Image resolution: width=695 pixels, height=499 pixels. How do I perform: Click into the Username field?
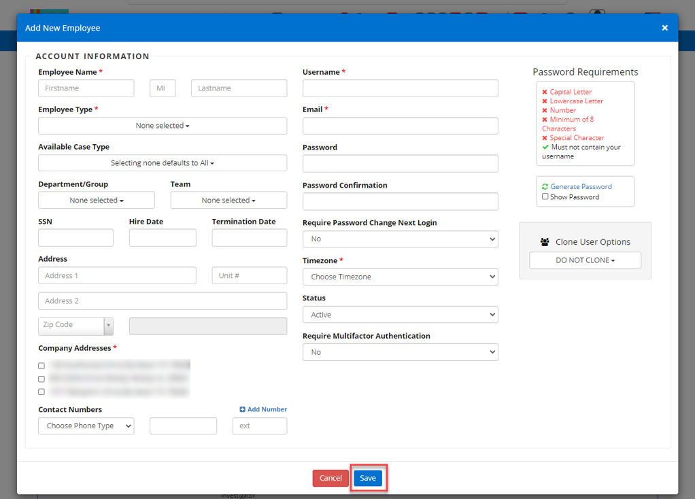point(401,88)
